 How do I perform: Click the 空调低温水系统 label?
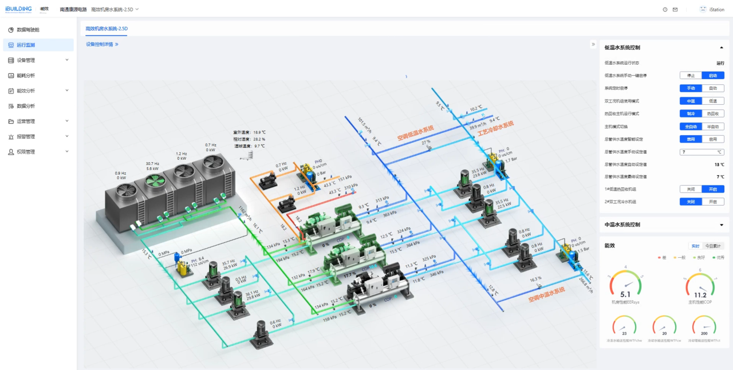(416, 133)
